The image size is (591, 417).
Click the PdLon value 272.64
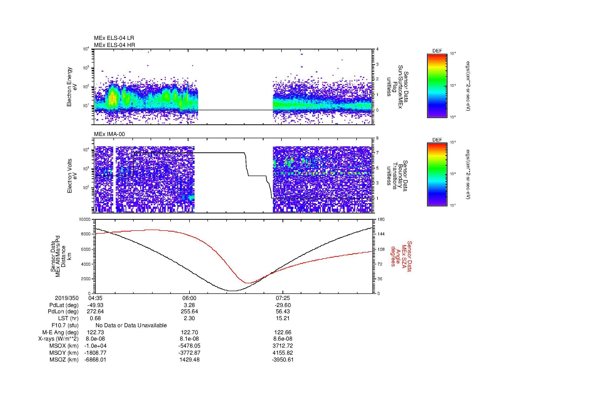click(95, 312)
